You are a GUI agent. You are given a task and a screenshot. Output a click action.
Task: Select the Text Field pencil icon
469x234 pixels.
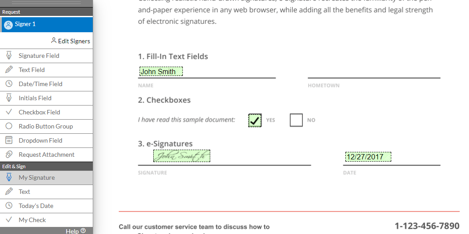tap(9, 70)
